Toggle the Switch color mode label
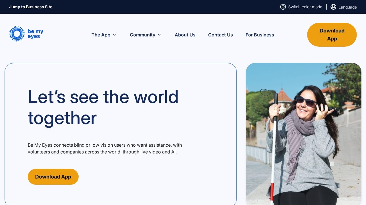The height and width of the screenshot is (205, 366). tap(305, 7)
